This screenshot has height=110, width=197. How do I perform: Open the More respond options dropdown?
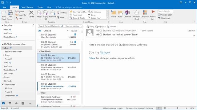click(x=61, y=17)
